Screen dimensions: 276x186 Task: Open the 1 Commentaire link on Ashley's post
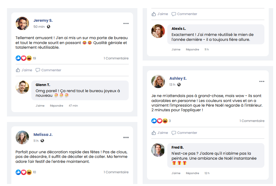252,121
